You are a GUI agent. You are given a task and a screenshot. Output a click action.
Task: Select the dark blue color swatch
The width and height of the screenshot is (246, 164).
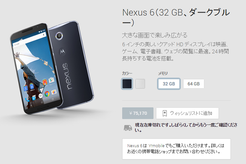point(127,84)
